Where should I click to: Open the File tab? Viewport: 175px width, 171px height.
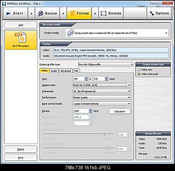(x=76, y=71)
